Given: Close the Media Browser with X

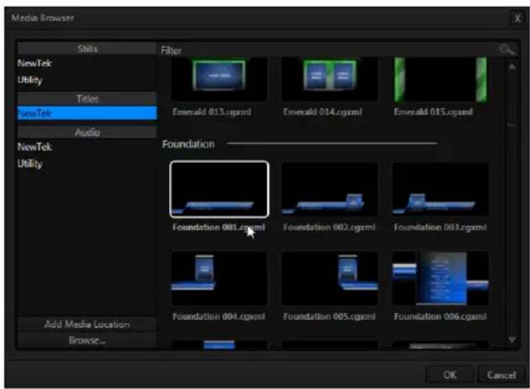Looking at the screenshot, I should 517,18.
